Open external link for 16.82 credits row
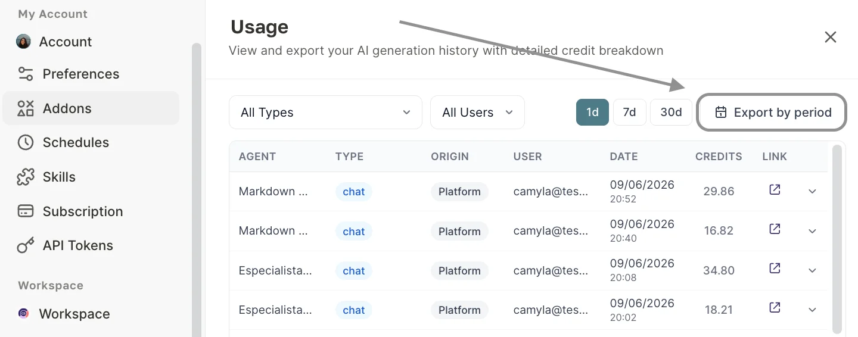Viewport: 858px width, 337px height. pos(775,229)
